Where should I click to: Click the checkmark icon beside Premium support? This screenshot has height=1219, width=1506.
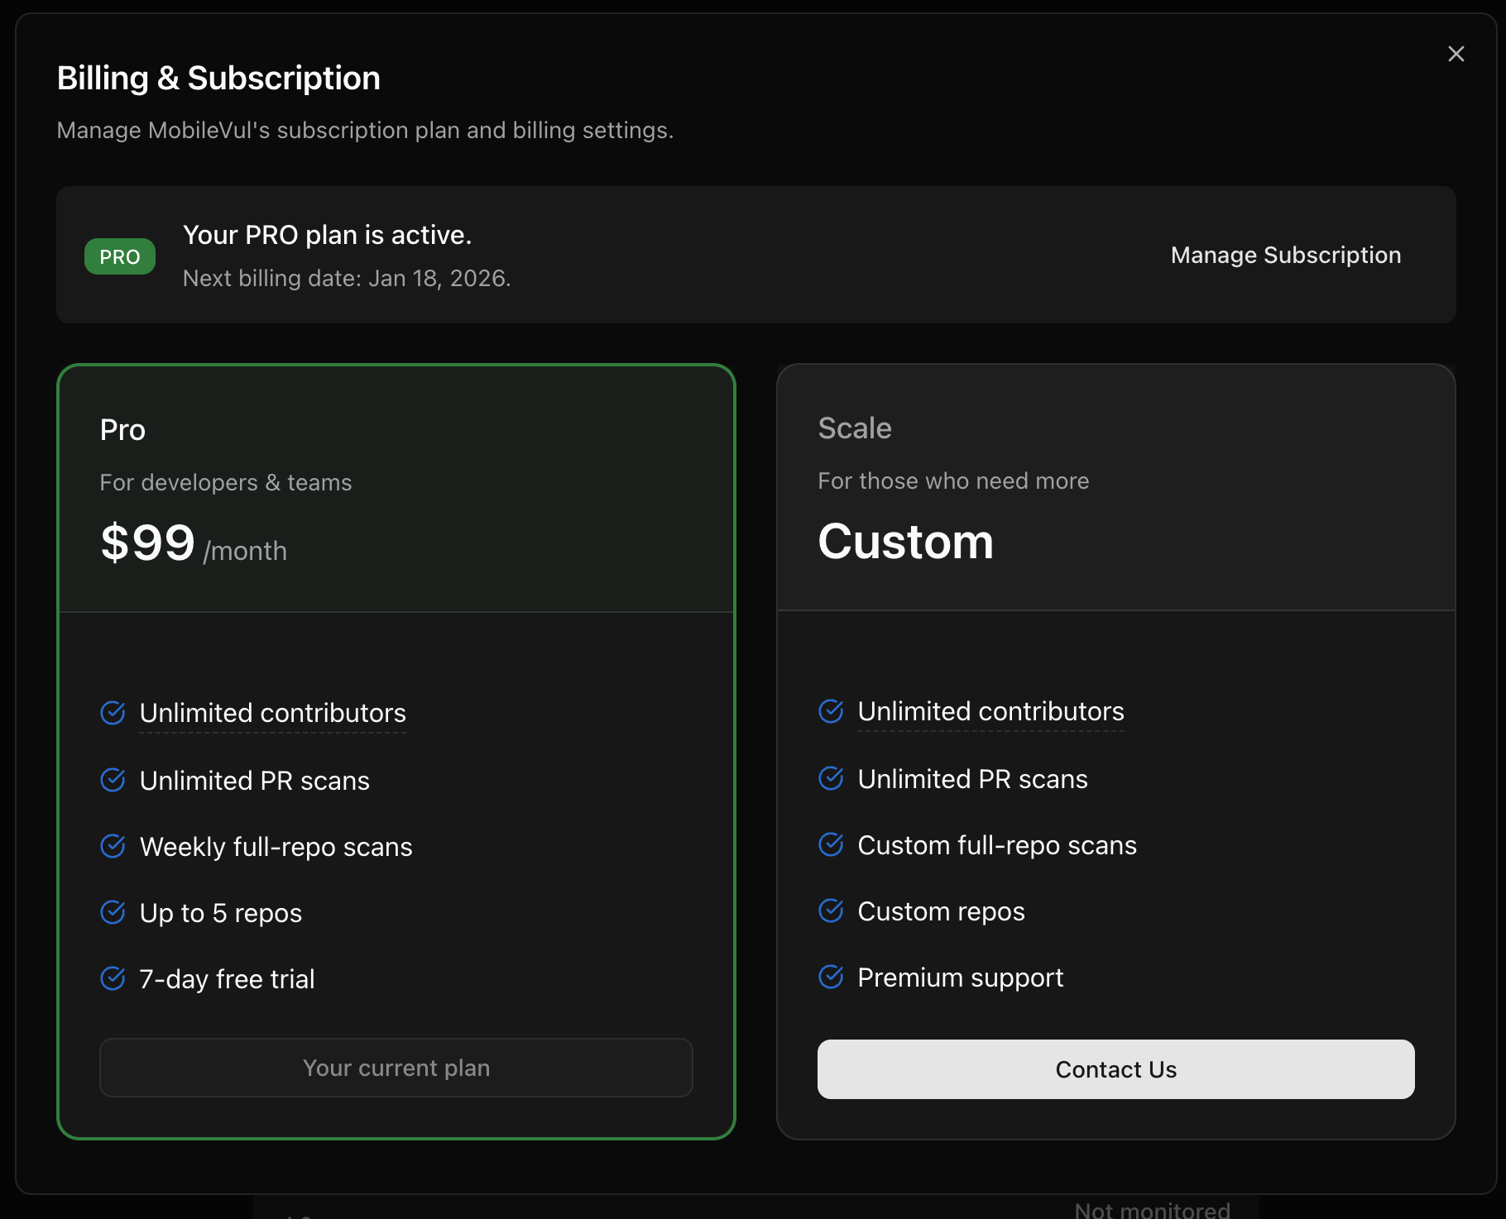click(831, 977)
